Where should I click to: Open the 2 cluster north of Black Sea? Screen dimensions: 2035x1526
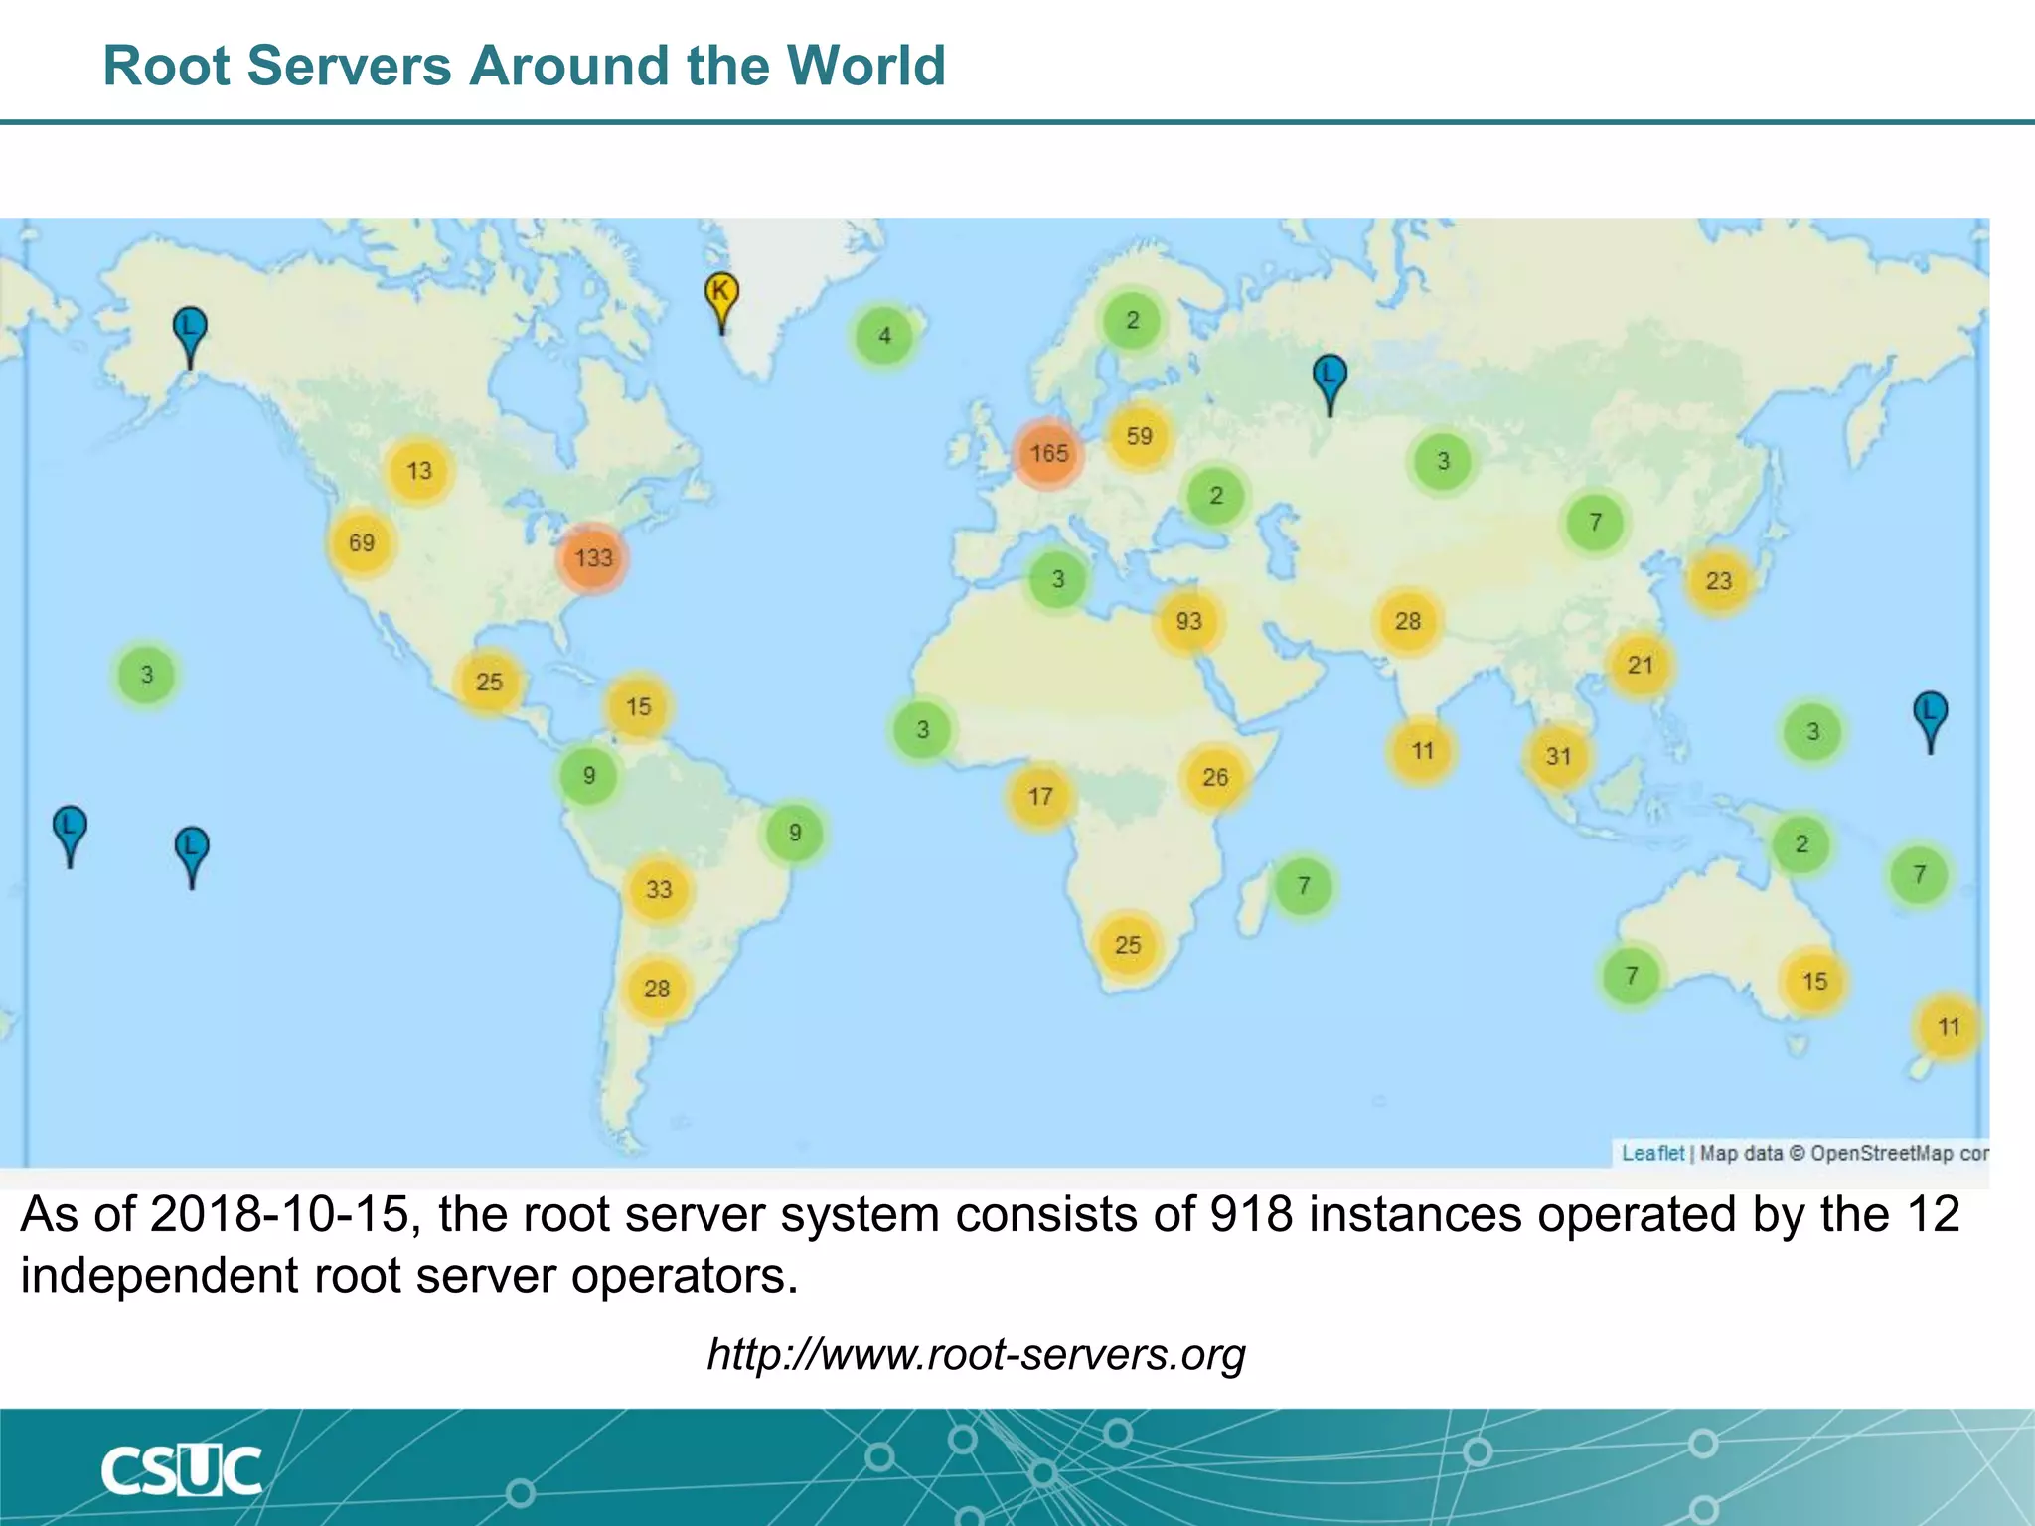click(1216, 495)
